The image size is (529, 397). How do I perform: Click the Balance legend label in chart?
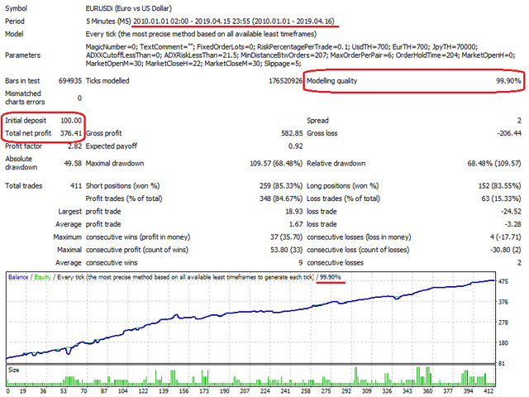click(18, 277)
